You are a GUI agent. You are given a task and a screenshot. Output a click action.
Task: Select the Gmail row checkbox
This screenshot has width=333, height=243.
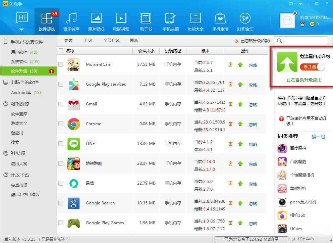click(x=61, y=104)
